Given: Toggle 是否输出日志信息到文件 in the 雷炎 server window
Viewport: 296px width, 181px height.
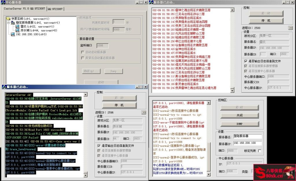Looking at the screenshot, I should point(246,61).
